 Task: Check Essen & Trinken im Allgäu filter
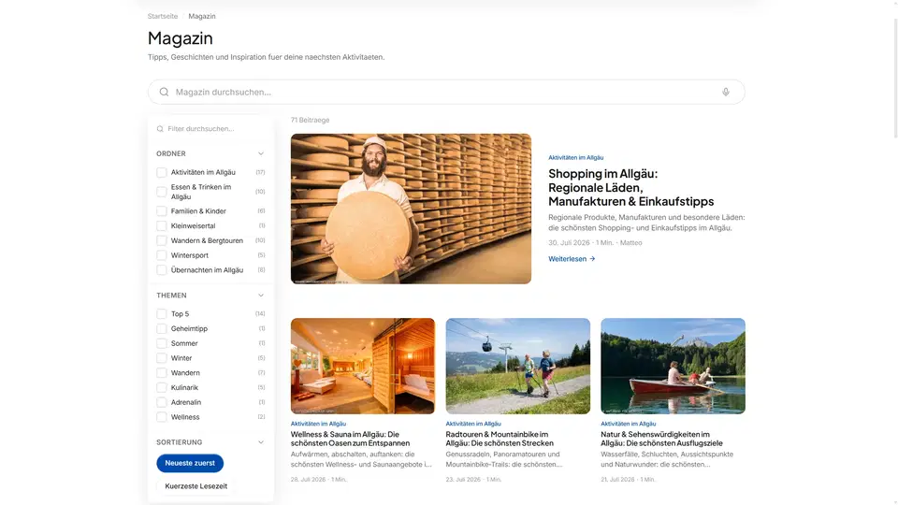point(162,192)
